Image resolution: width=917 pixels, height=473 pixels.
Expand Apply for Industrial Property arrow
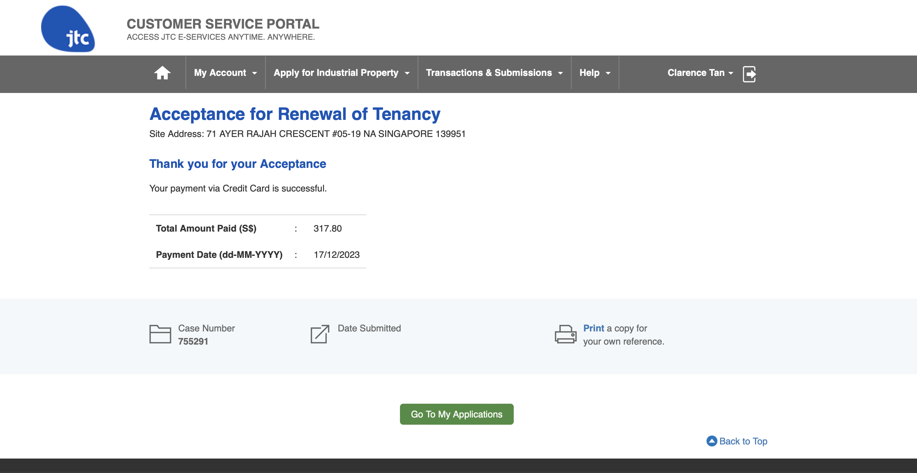tap(407, 73)
